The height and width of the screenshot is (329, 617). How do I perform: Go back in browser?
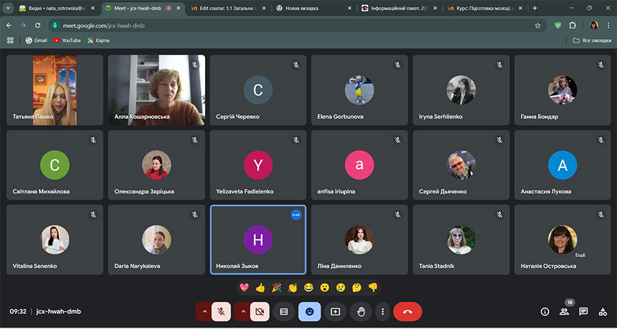[9, 25]
